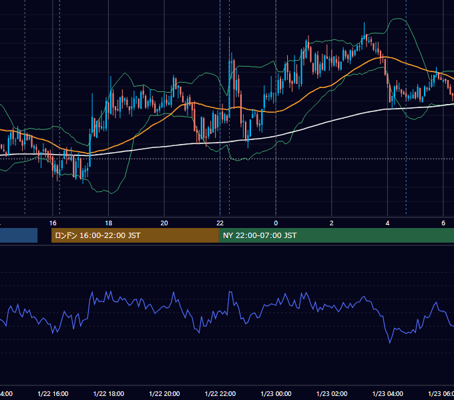
Task: Click the hour label 18 on the upper axis
Action: point(109,223)
